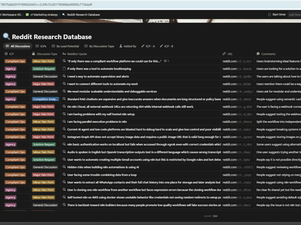
Task: Click search icon on n8n Cloud webhook row
Action: point(64,106)
